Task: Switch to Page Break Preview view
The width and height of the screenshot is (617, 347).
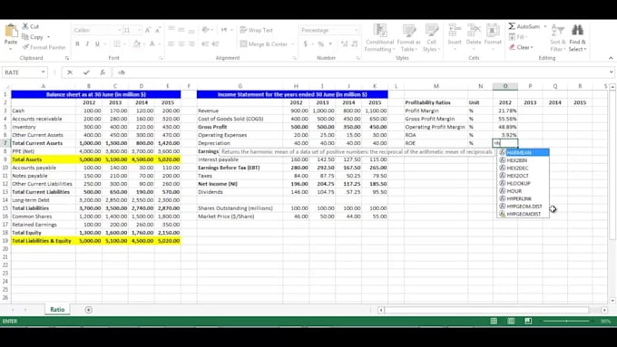Action: click(528, 321)
